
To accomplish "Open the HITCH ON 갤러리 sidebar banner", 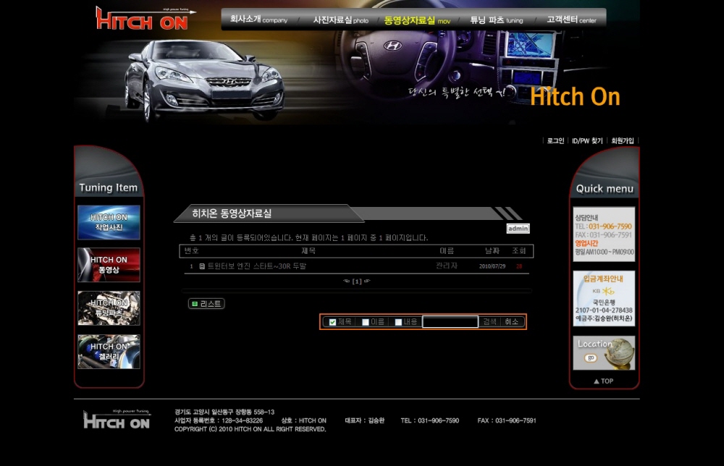I will pos(109,352).
